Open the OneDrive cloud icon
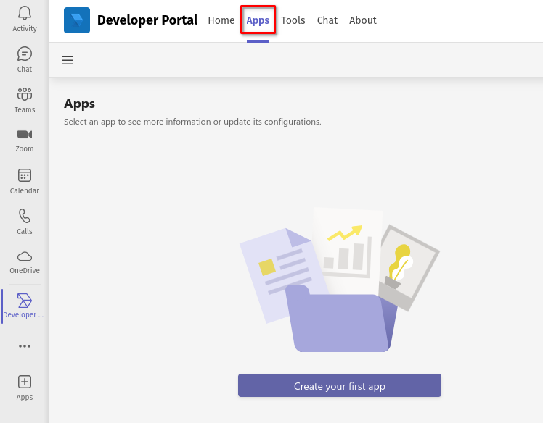This screenshot has width=543, height=423. pyautogui.click(x=25, y=256)
